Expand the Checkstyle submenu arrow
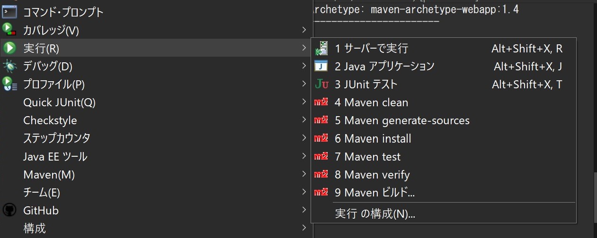 click(304, 120)
